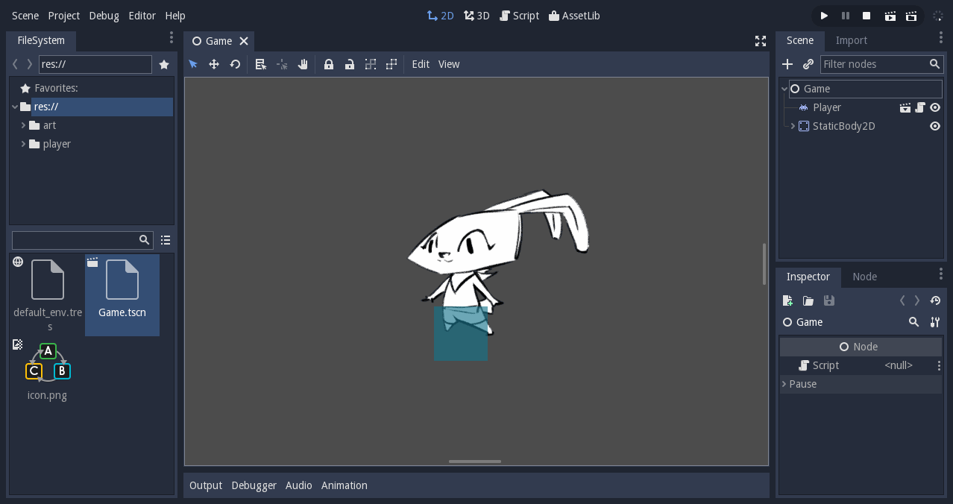Activate the Pan Mode hand tool
The width and height of the screenshot is (953, 504).
303,64
